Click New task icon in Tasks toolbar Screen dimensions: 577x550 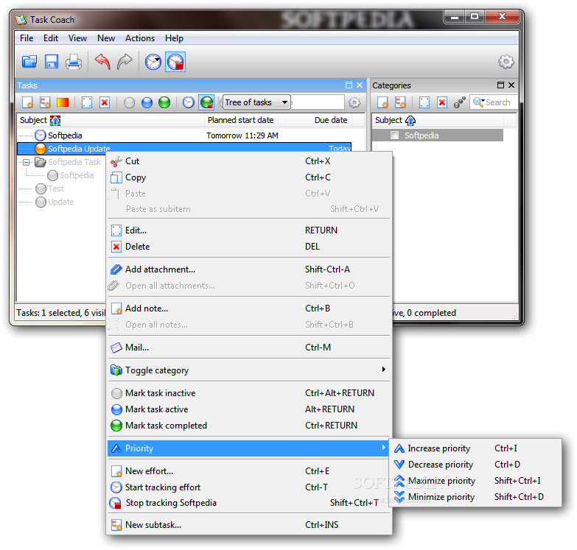click(x=27, y=102)
